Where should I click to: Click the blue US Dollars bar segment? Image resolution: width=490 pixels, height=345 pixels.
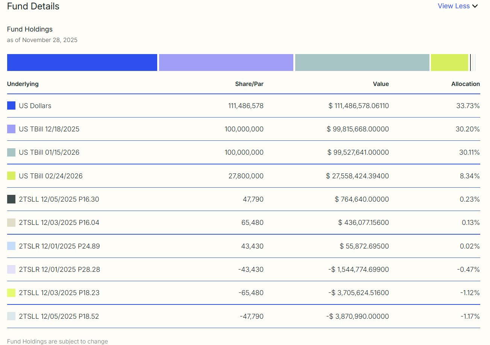coord(82,62)
